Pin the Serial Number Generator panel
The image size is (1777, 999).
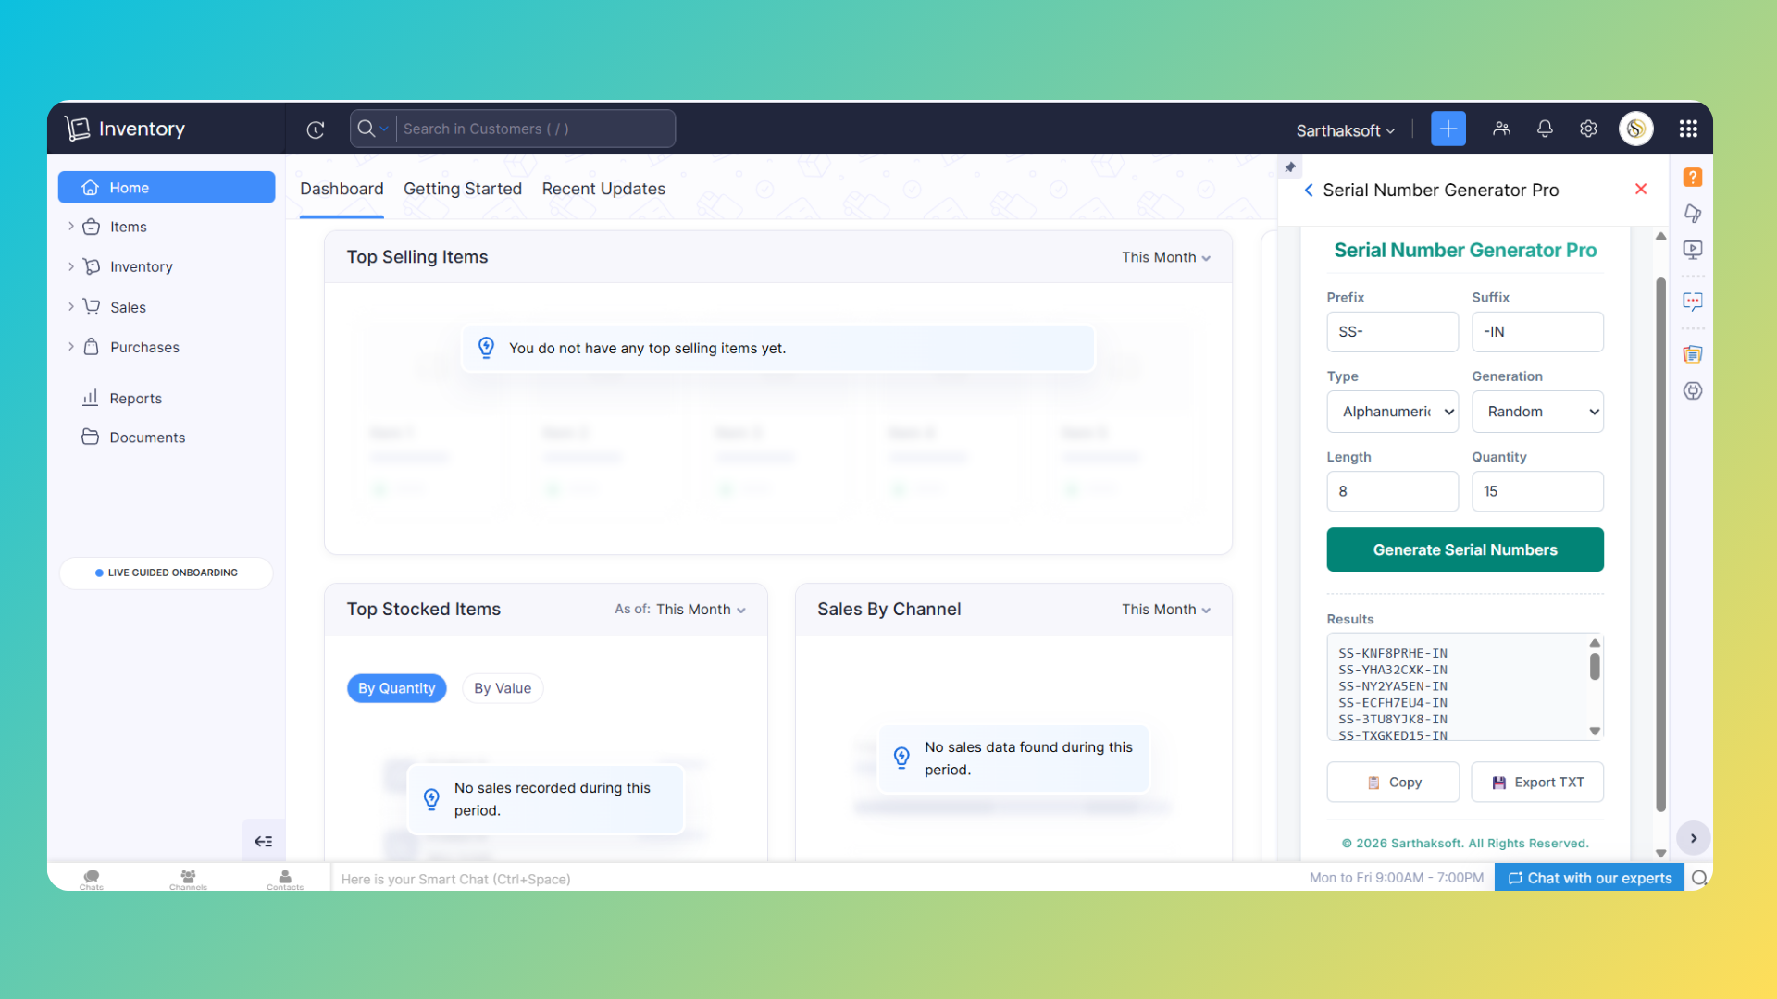pos(1290,167)
